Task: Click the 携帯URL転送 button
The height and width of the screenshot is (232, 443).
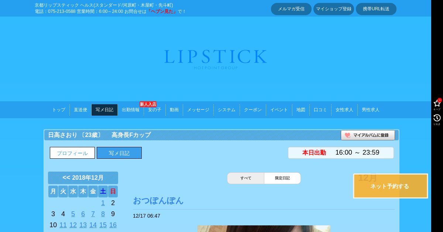Action: point(376,9)
